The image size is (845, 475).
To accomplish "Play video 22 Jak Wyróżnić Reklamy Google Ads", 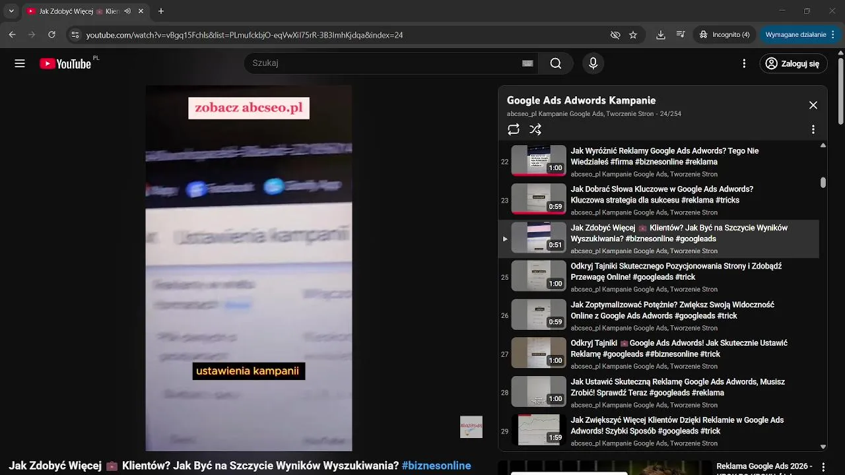I will (x=659, y=162).
